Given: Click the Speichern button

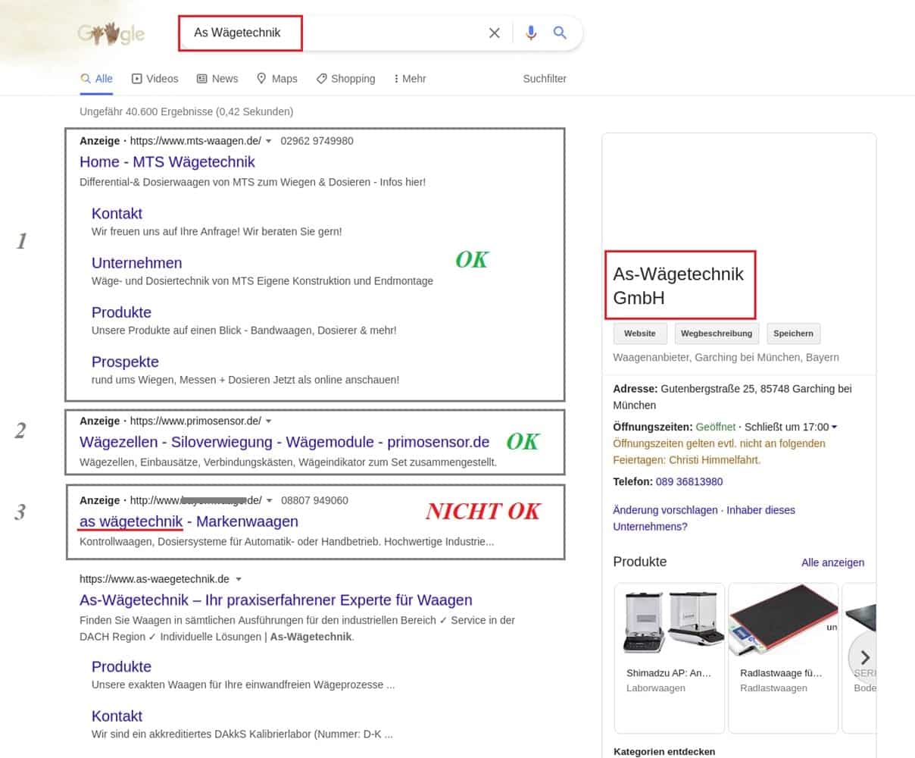Looking at the screenshot, I should (x=793, y=334).
